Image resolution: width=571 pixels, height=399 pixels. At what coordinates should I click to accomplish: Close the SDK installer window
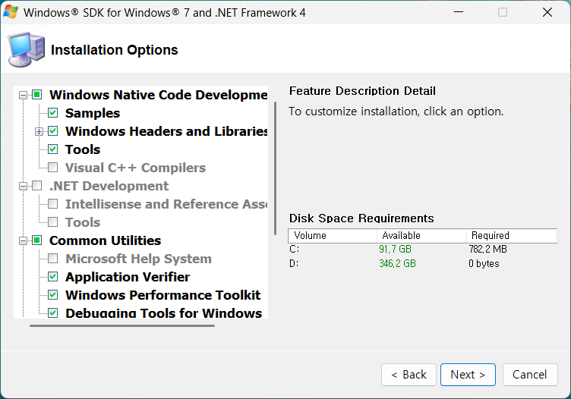point(547,12)
